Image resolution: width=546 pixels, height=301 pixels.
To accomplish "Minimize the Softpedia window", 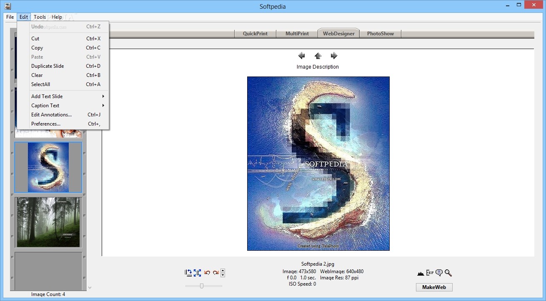I will tap(508, 5).
